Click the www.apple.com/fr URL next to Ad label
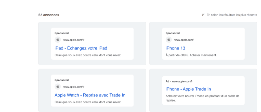 click(x=182, y=81)
